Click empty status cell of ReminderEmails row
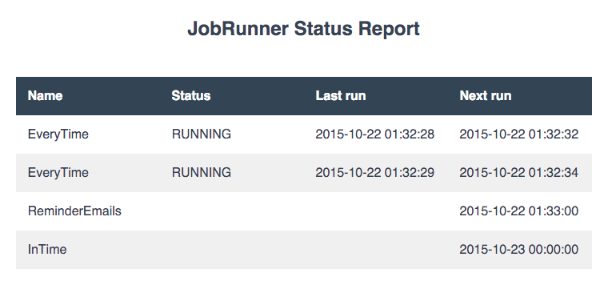The height and width of the screenshot is (301, 608). 232,211
